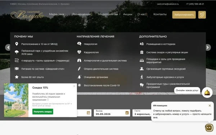Click Аллергология и дыхательная система text

[105, 60]
